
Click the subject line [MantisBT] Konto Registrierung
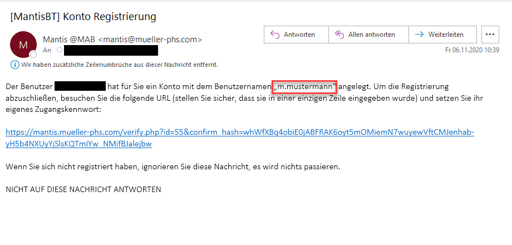[83, 16]
